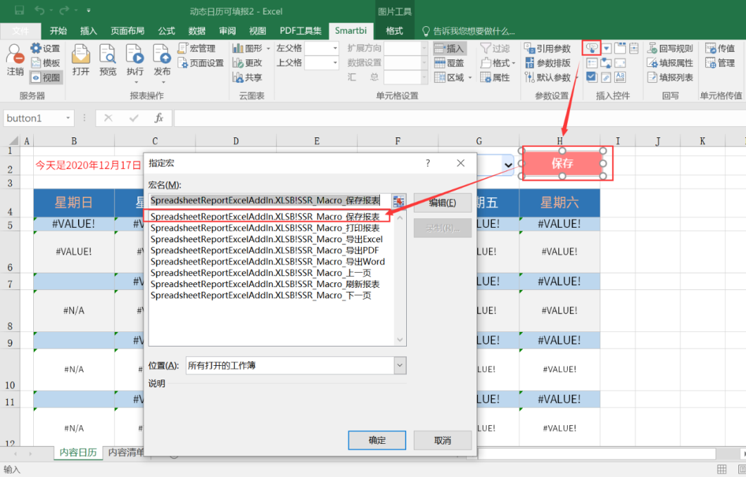Toggle the 视图 view button in 服务器 group
The image size is (746, 477).
46,77
